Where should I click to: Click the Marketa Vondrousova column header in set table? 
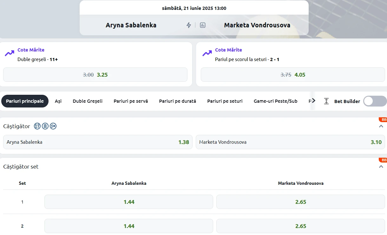click(x=301, y=183)
